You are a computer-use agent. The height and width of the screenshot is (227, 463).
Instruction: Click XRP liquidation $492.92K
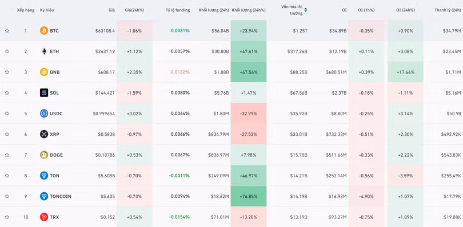(x=450, y=134)
